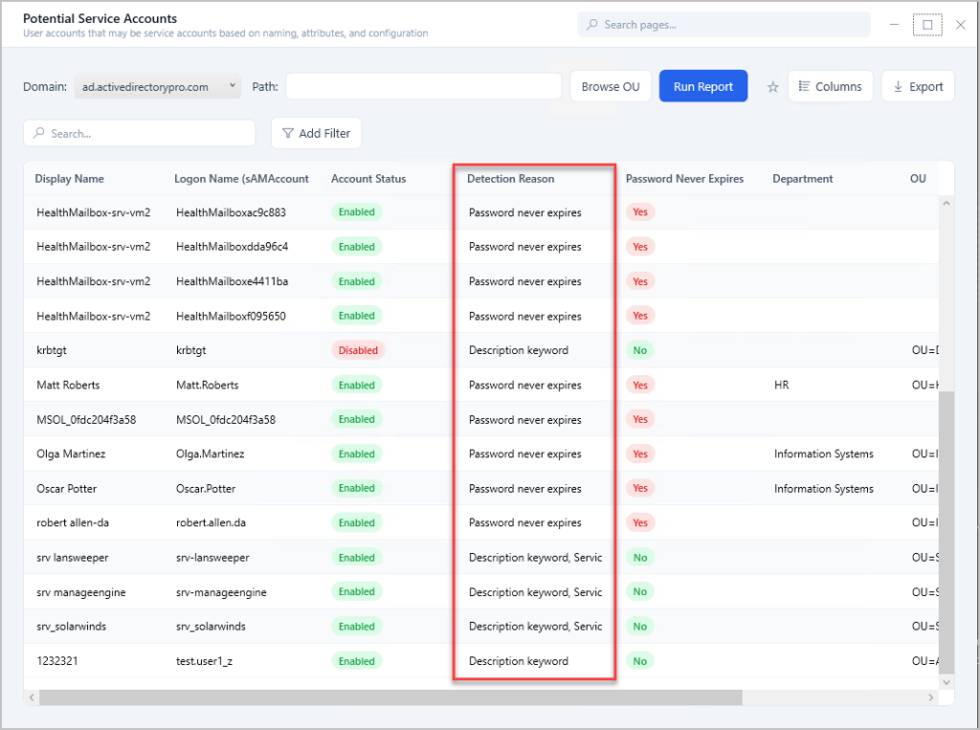Select the Oscar Potter row

click(x=481, y=488)
